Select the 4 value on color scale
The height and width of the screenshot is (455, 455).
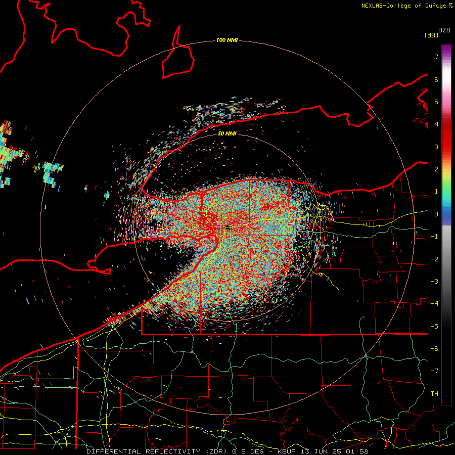436,124
